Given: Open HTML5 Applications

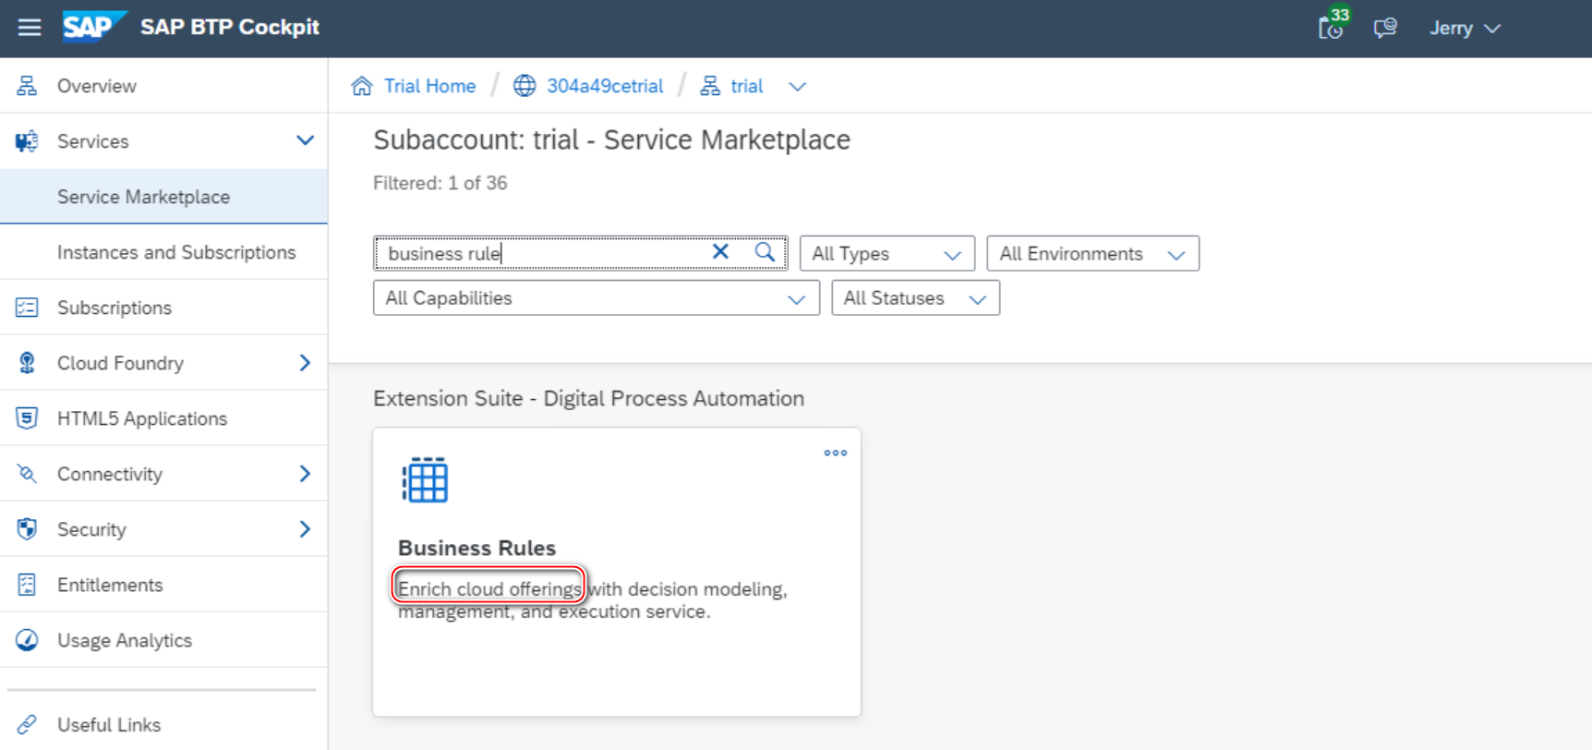Looking at the screenshot, I should click(142, 418).
